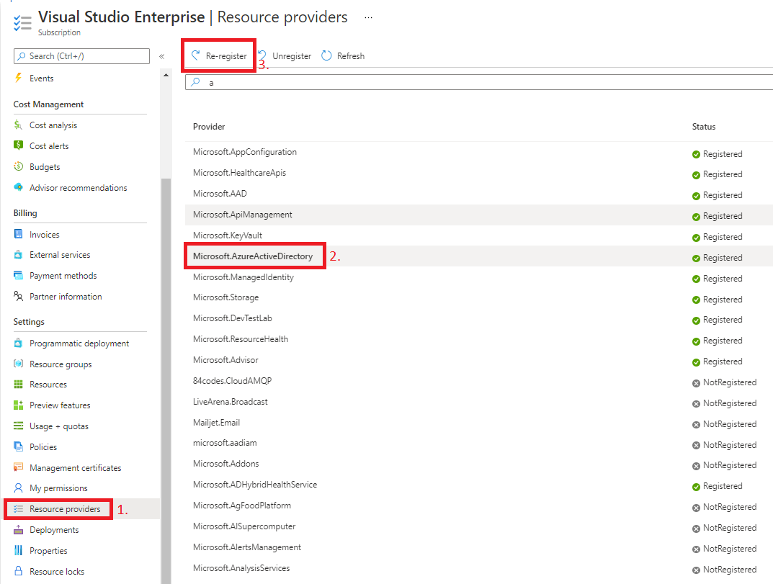This screenshot has height=584, width=773.
Task: Click the Unregister undo arrow icon
Action: tap(262, 55)
